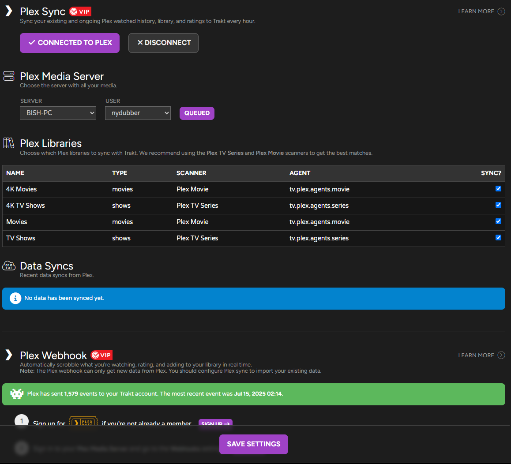Click the VIP badge next to Plex Sync
Image resolution: width=511 pixels, height=464 pixels.
[80, 11]
